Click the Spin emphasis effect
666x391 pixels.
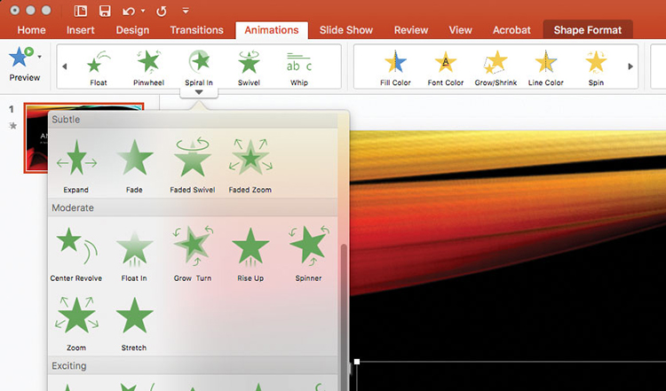(x=596, y=67)
